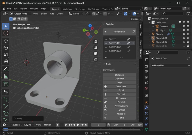Image resolution: width=192 pixels, height=135 pixels.
Task: Hide the Camera in the outliner
Action: coord(184,26)
